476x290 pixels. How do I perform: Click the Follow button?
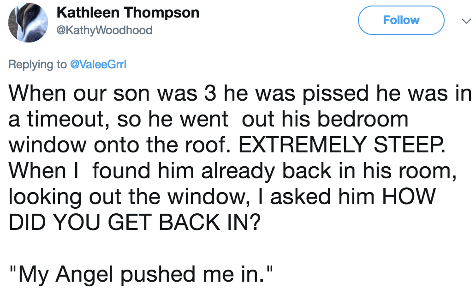pyautogui.click(x=401, y=20)
